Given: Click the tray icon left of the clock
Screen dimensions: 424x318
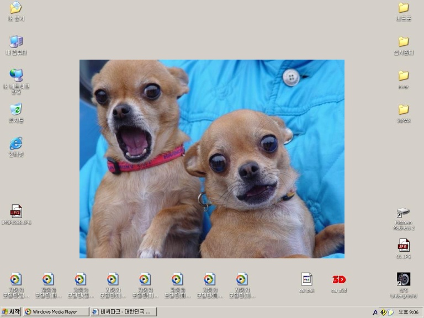Looking at the screenshot, I should pyautogui.click(x=391, y=312).
